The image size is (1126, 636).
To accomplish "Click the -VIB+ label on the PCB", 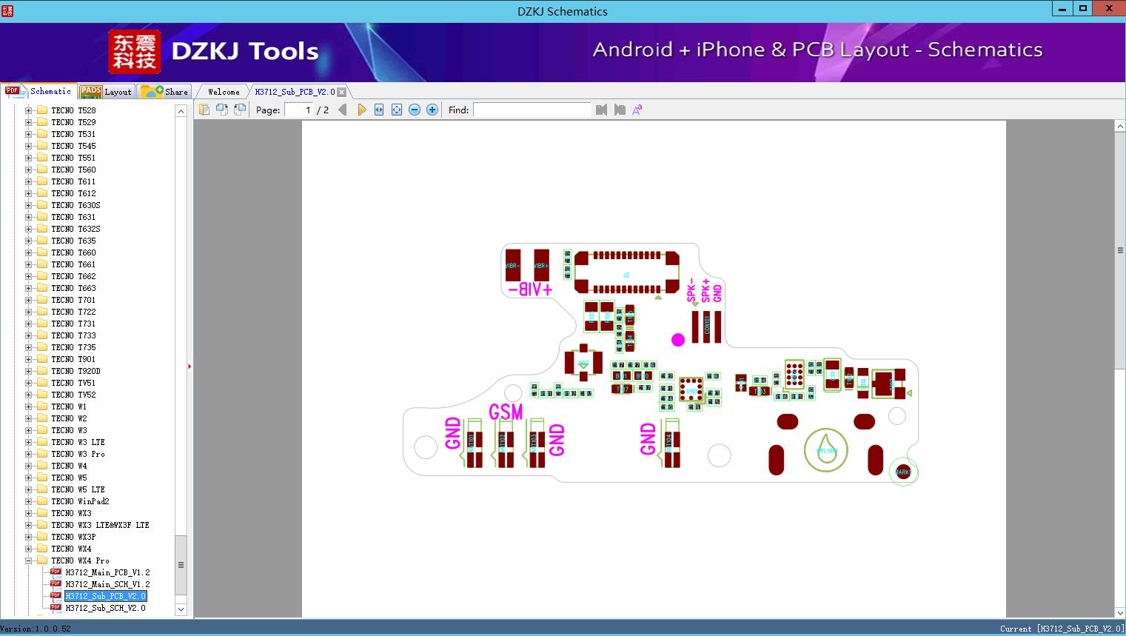I will [530, 289].
